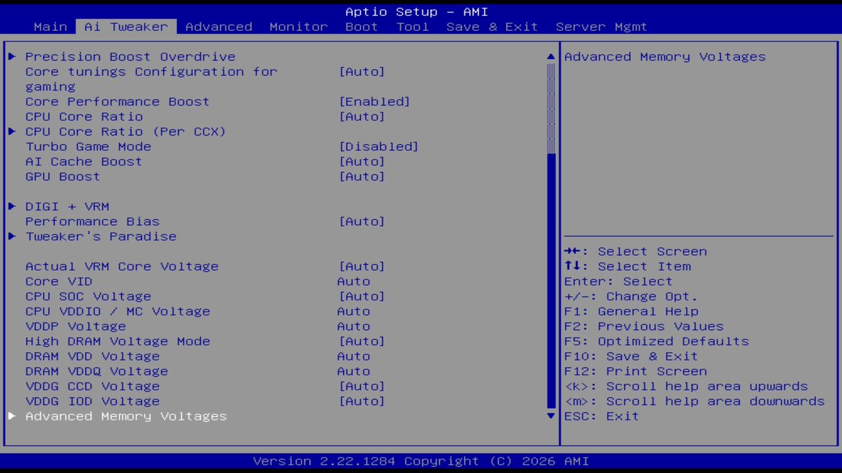Viewport: 842px width, 473px height.
Task: Click the F10: Save & Exit hint
Action: (631, 356)
